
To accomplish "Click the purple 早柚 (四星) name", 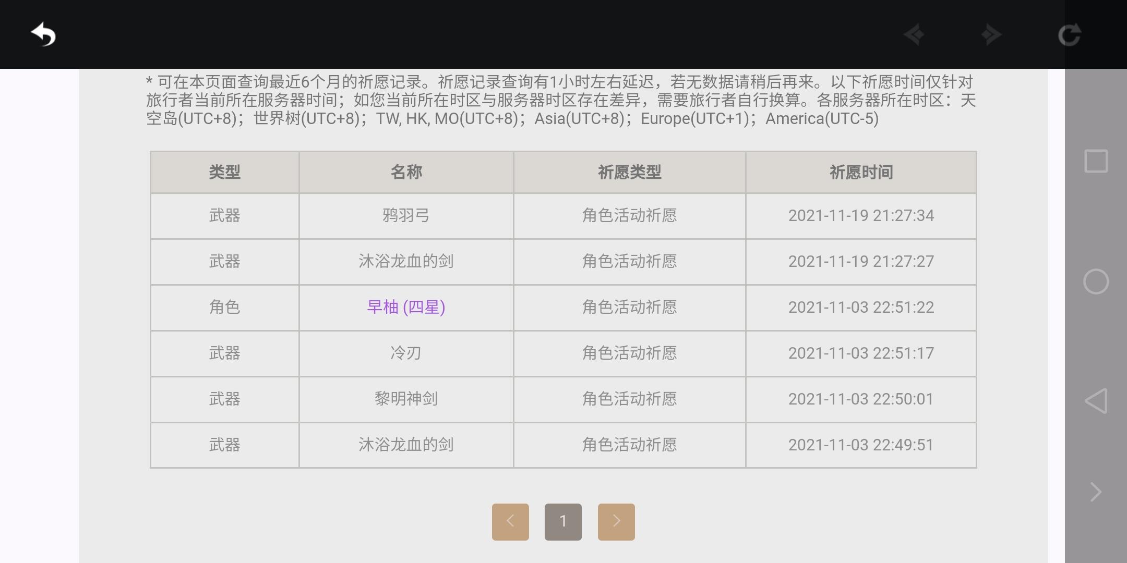I will pos(406,307).
